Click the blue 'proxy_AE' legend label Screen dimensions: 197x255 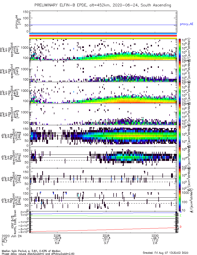pyautogui.click(x=187, y=24)
